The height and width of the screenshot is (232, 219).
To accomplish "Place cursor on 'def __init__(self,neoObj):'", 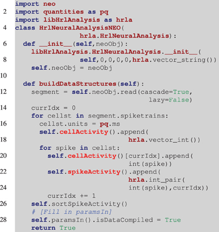I will coord(76,44).
